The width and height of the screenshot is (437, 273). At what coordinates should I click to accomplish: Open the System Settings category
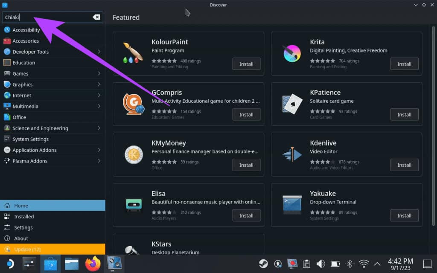tap(52, 139)
